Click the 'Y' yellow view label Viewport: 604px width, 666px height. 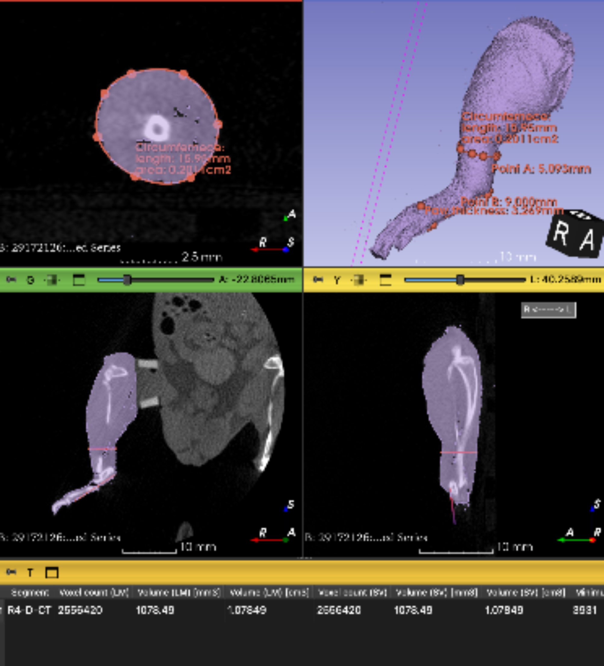coord(337,280)
